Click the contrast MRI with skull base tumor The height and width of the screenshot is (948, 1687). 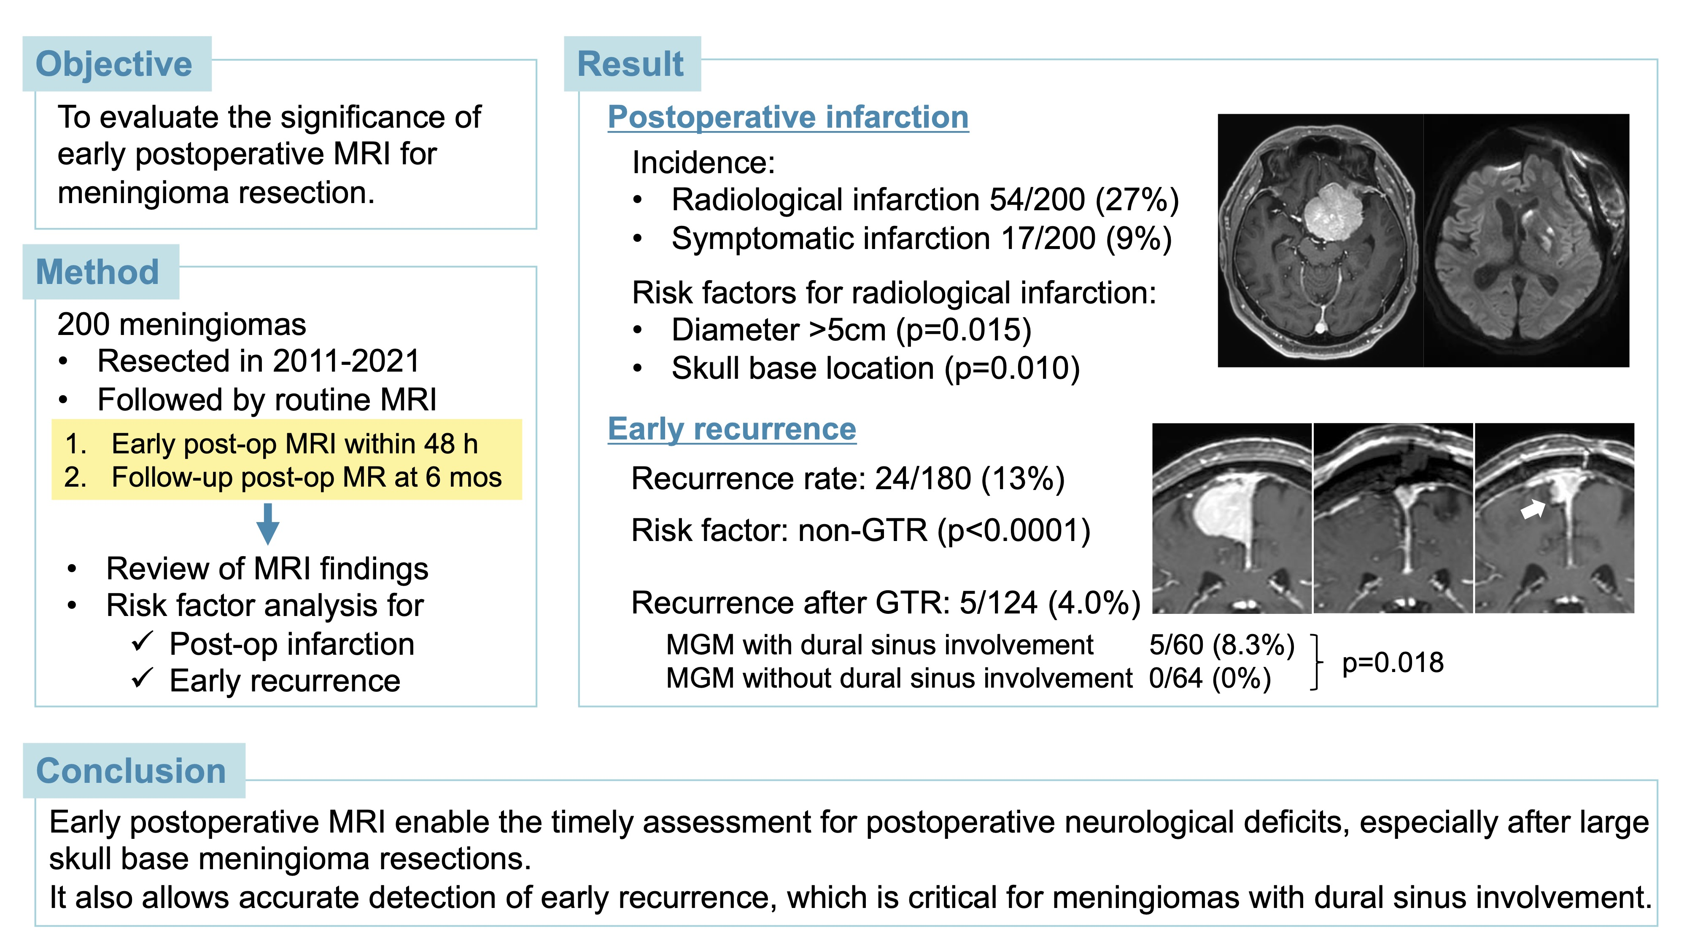(1320, 240)
